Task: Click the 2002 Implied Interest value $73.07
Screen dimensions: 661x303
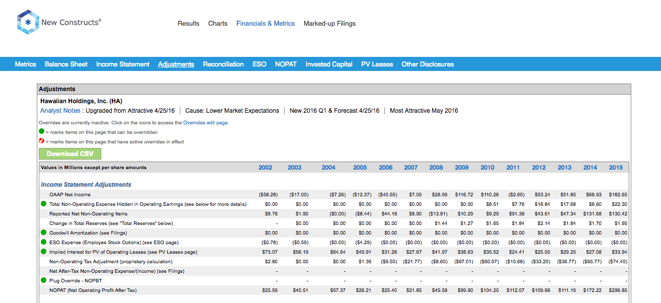Action: (271, 252)
